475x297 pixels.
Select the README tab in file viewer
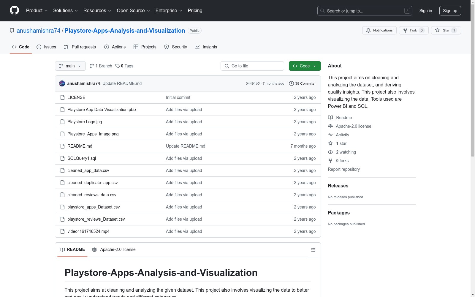click(x=72, y=250)
